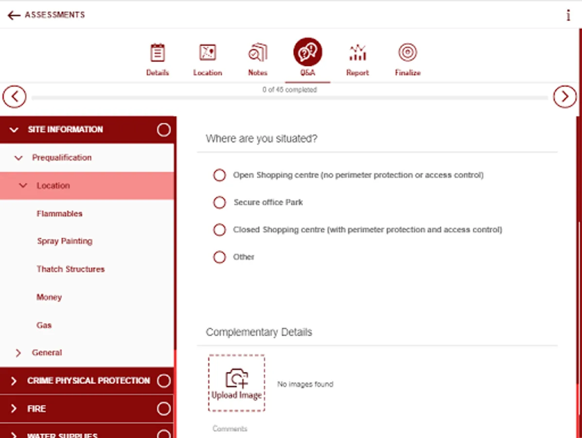Click 'Complementary Details' heading
This screenshot has height=438, width=582.
coord(259,332)
